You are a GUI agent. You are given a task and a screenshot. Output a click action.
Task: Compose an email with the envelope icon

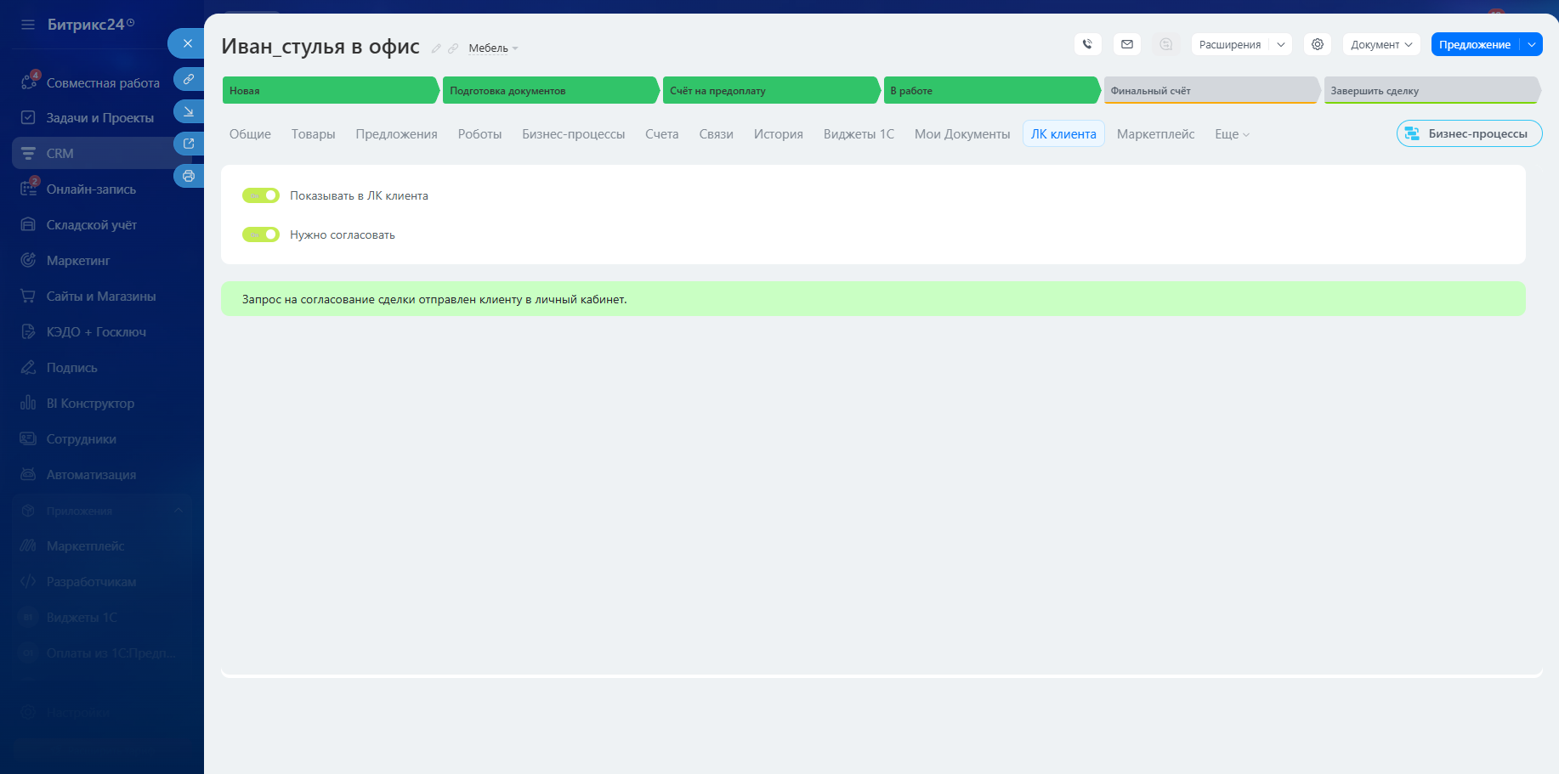point(1127,44)
